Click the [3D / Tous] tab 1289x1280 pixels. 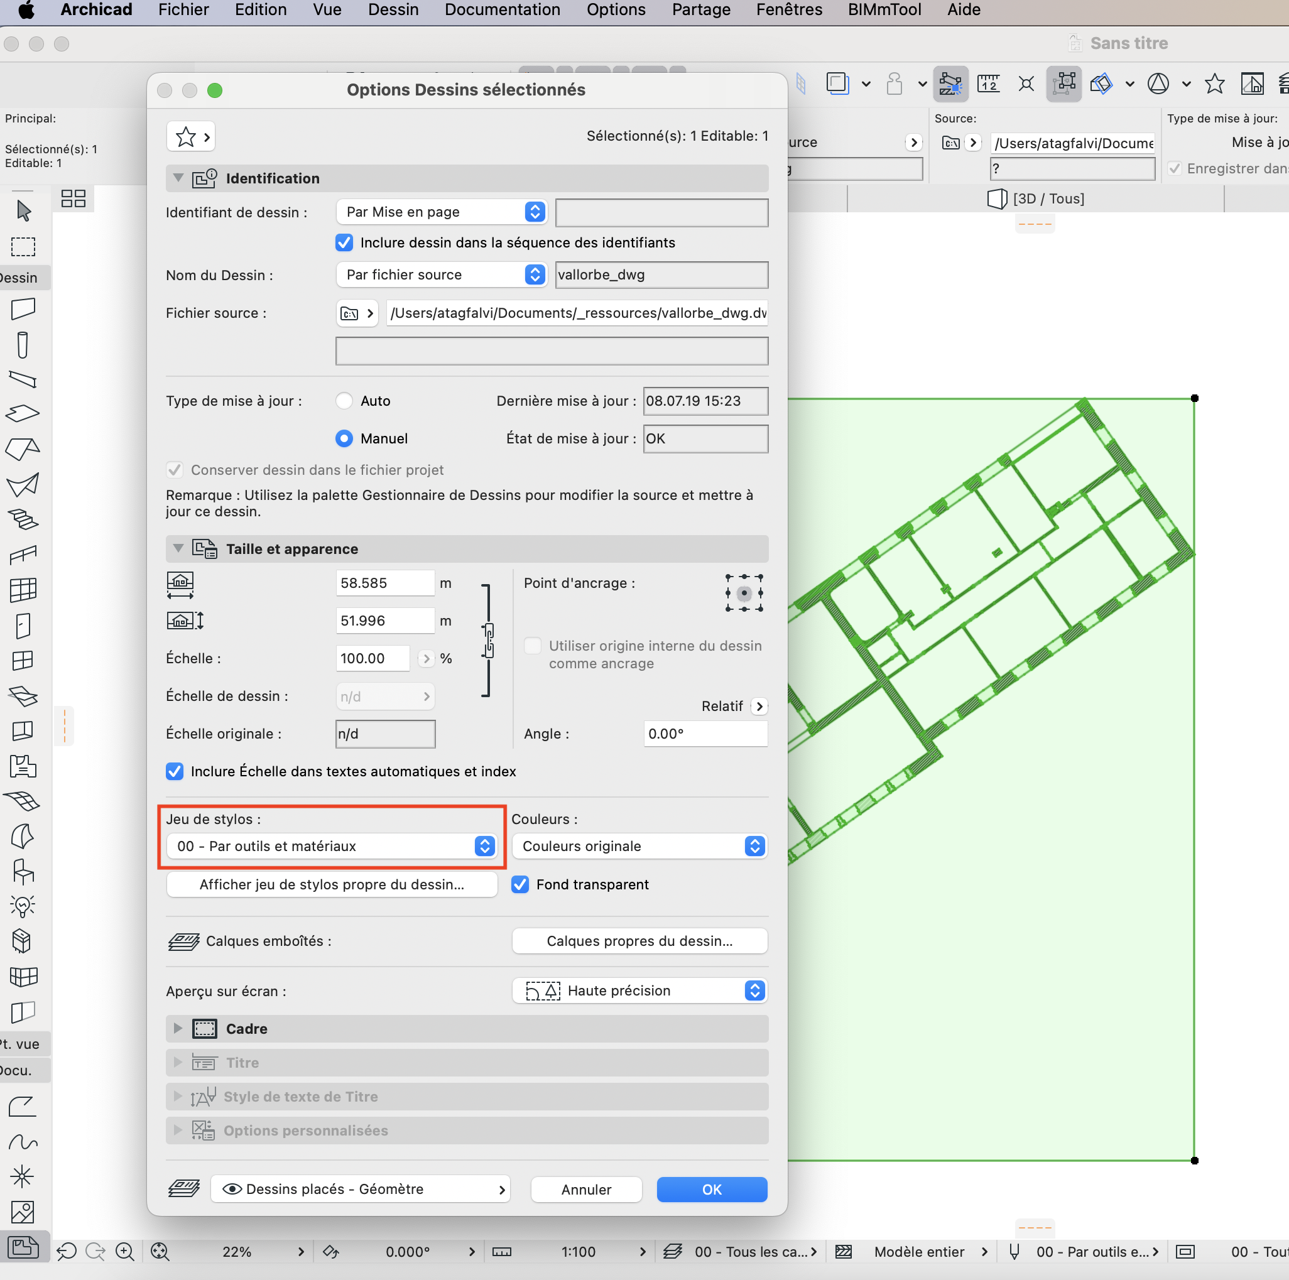click(x=1035, y=198)
